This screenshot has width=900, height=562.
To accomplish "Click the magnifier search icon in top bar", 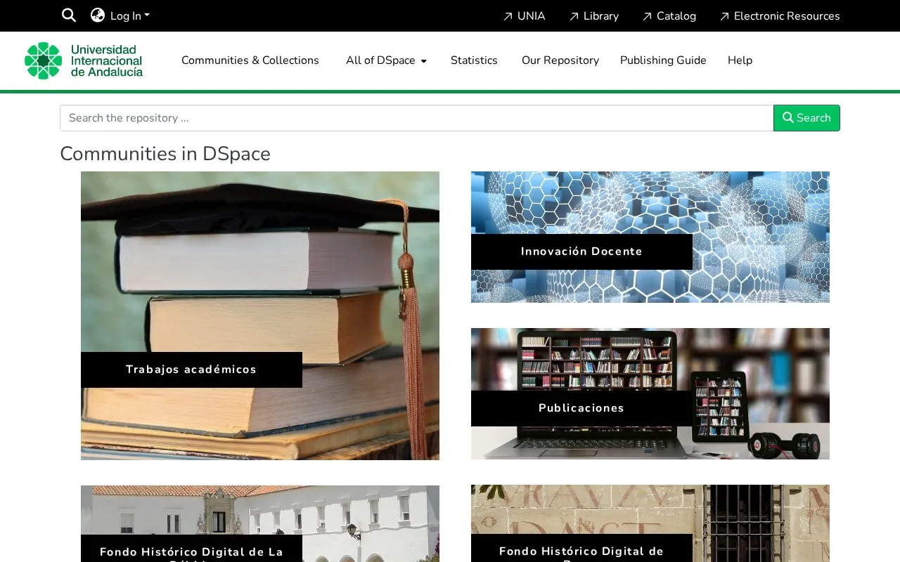I will (68, 15).
